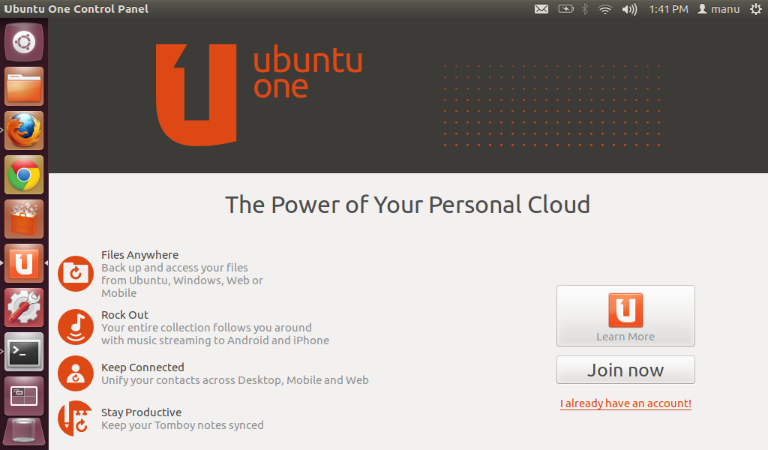Open Google Chrome from the launcher

tap(23, 174)
